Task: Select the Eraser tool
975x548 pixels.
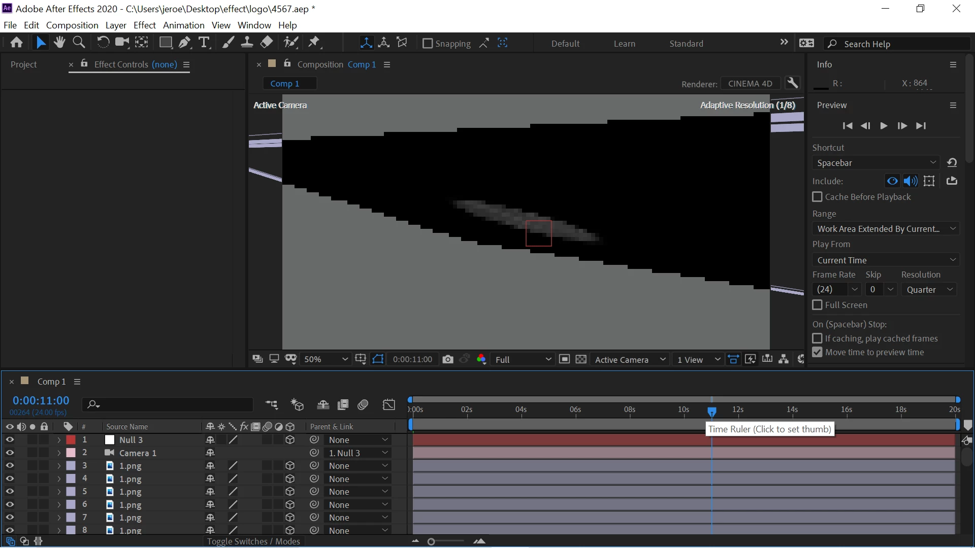Action: [267, 43]
